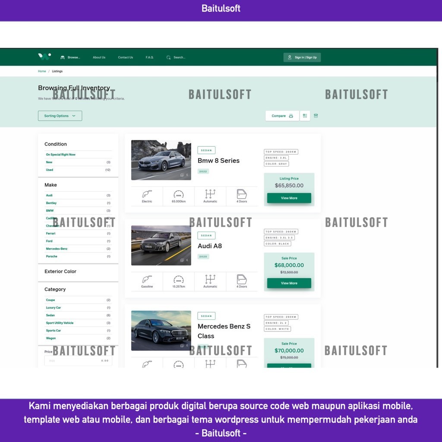The width and height of the screenshot is (442, 442).
Task: Click the Compare printer icon
Action: point(291,116)
